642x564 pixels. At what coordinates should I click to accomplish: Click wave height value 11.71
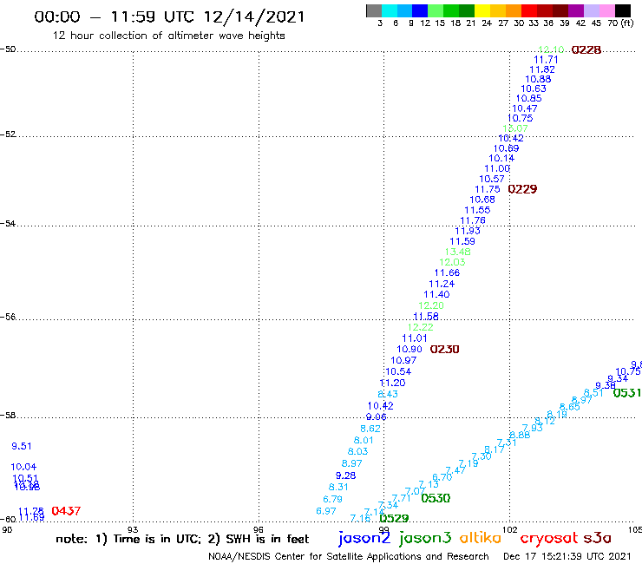click(546, 60)
